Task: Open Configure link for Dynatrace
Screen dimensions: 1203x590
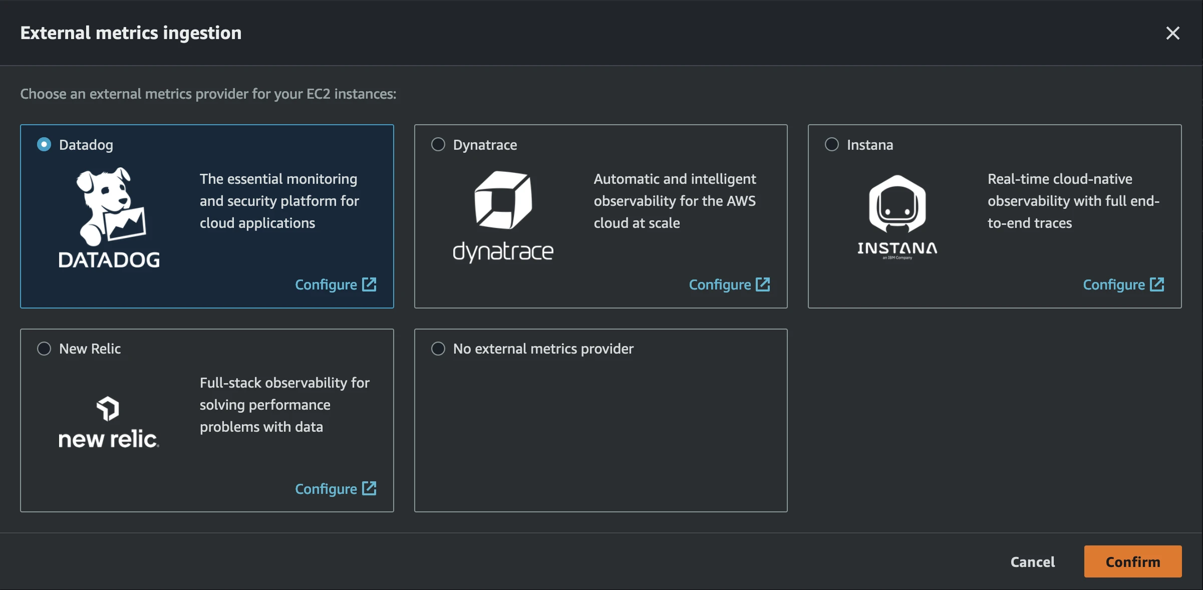Action: click(x=730, y=284)
